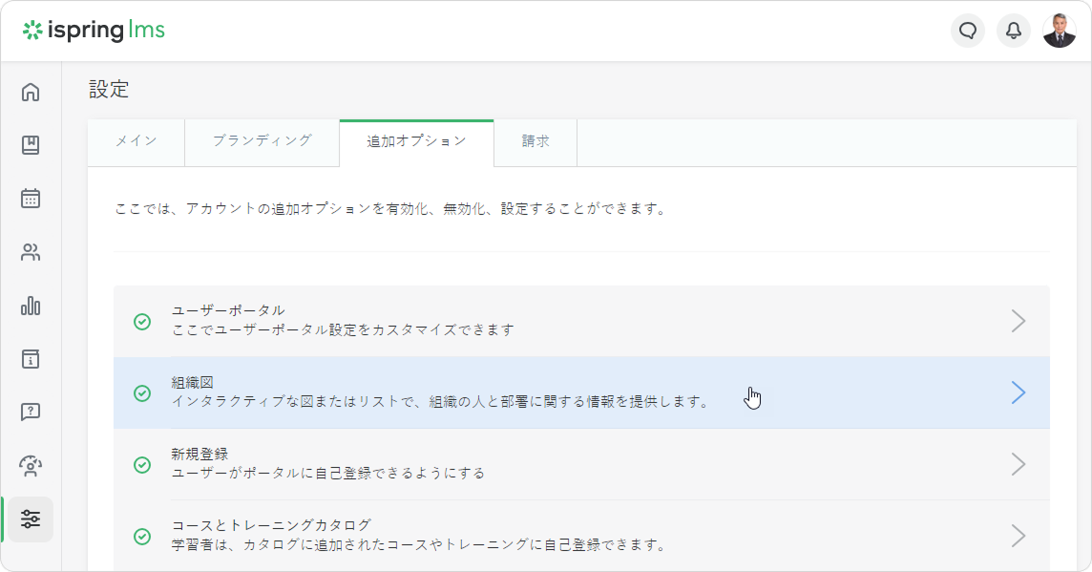Switch to the ブランディング tab
This screenshot has width=1092, height=572.
(x=262, y=141)
